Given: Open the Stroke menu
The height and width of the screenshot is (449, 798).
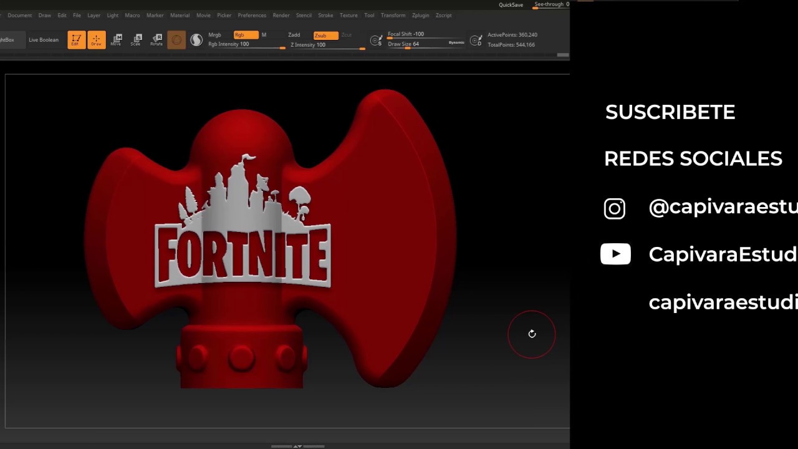Looking at the screenshot, I should [325, 15].
